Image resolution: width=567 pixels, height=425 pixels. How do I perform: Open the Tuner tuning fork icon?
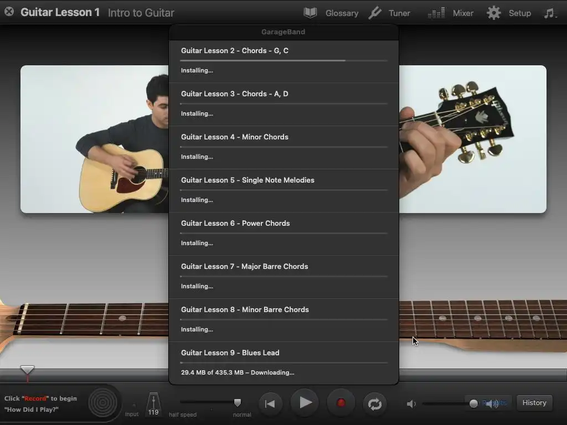tap(375, 13)
